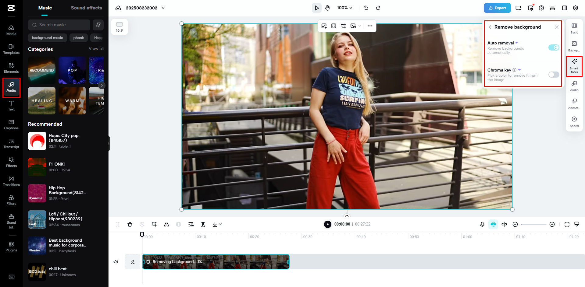
Task: Disable Auto removal of backgrounds
Action: pyautogui.click(x=553, y=47)
